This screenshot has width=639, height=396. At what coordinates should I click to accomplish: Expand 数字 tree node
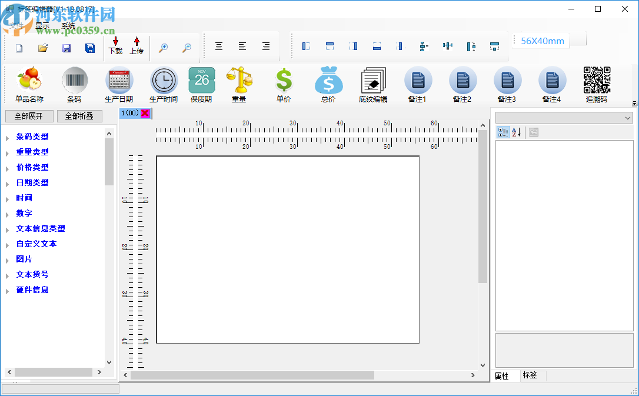tap(7, 215)
